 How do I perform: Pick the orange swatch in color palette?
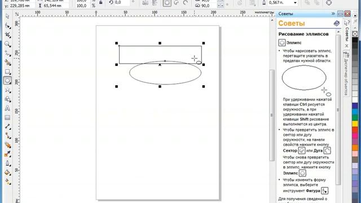pyautogui.click(x=355, y=147)
